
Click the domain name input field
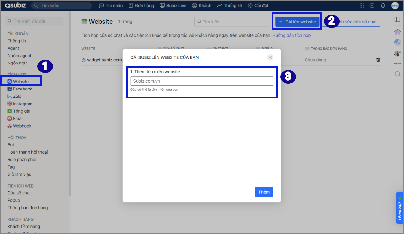(202, 81)
